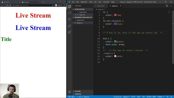Open the Search view in activity bar
This screenshot has height=98, width=174.
[70, 13]
